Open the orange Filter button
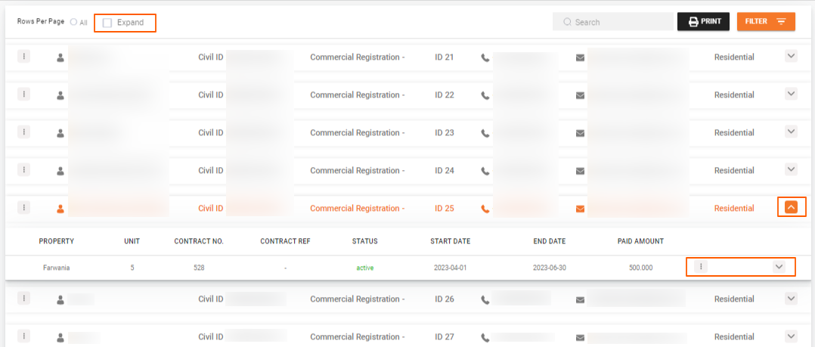 tap(765, 22)
